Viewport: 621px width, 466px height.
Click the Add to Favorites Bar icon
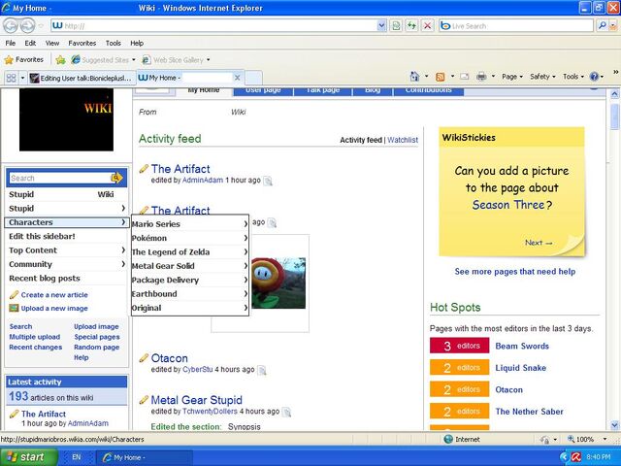coord(60,60)
